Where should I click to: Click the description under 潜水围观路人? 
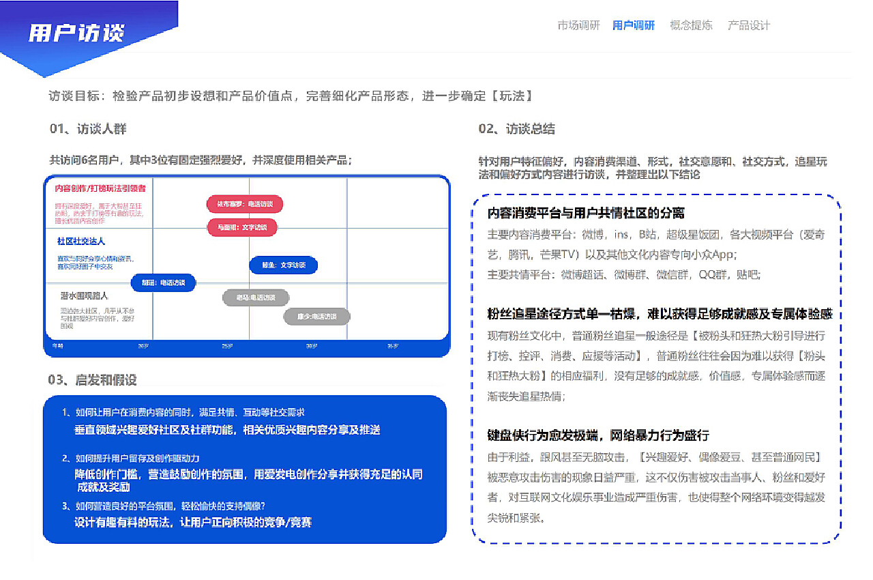(x=98, y=318)
